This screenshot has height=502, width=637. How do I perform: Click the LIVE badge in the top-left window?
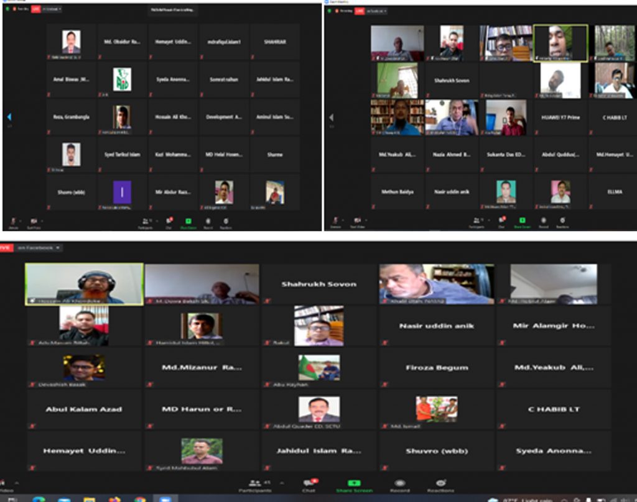(x=35, y=9)
